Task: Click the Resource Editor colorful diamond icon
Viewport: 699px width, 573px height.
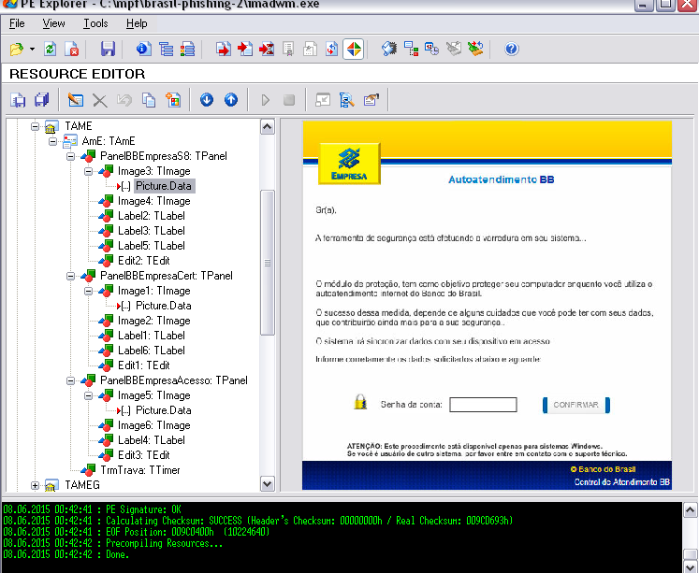Action: (x=354, y=49)
